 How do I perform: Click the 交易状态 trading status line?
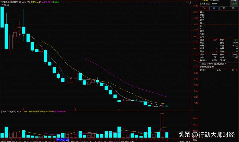pyautogui.click(x=207, y=67)
